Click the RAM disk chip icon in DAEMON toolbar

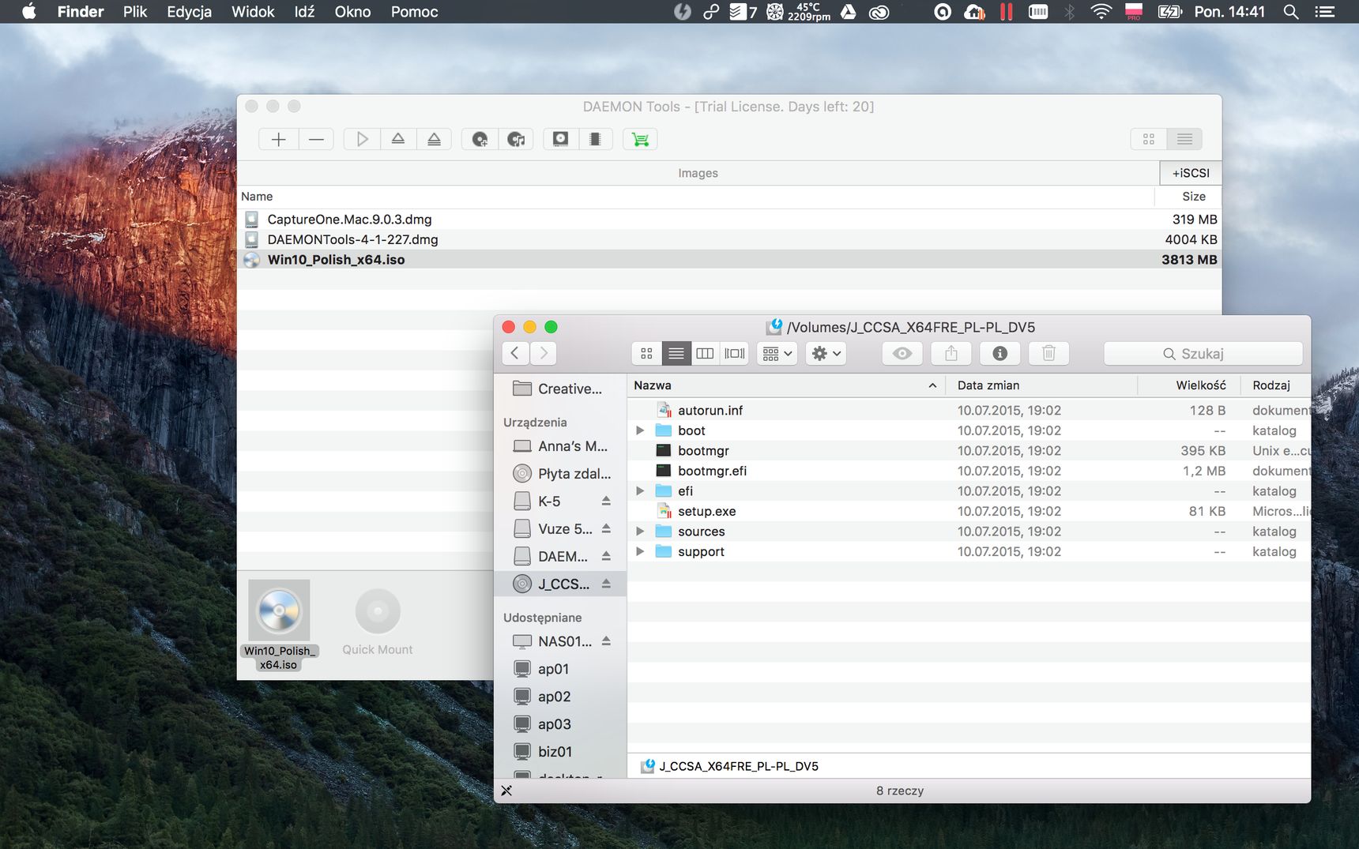pyautogui.click(x=595, y=139)
